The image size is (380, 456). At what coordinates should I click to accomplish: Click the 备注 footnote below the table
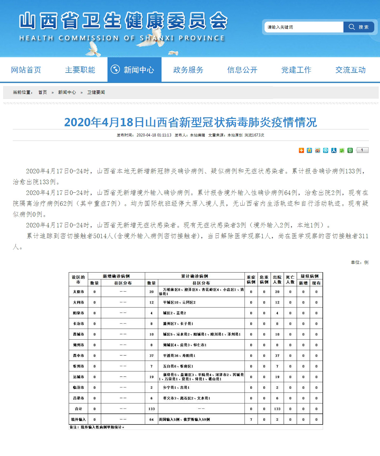97,427
